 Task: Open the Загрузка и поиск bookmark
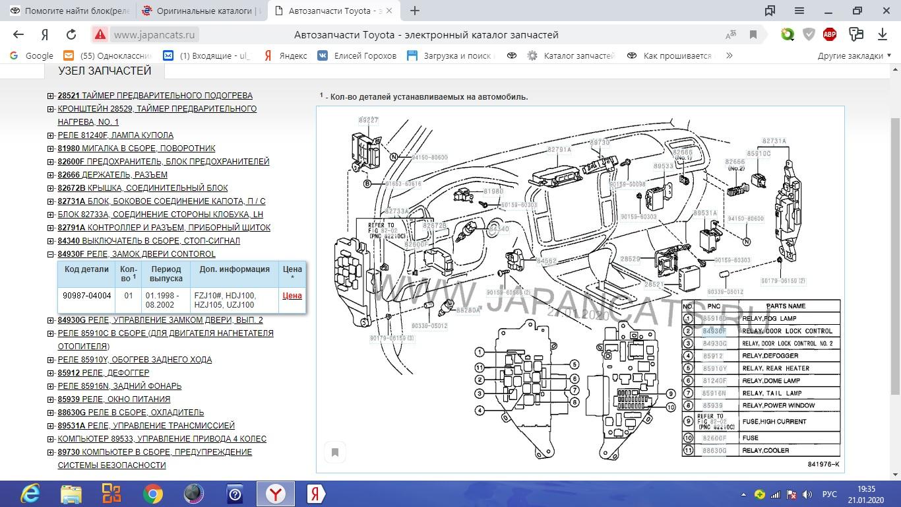point(451,55)
